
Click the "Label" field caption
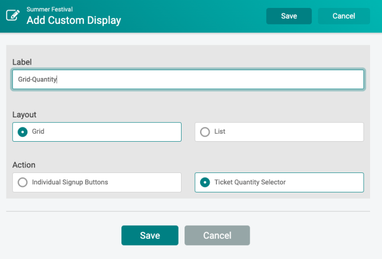(x=22, y=62)
